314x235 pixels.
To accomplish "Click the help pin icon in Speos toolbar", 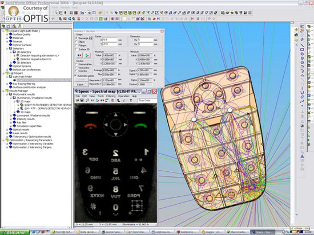I will [x=131, y=100].
